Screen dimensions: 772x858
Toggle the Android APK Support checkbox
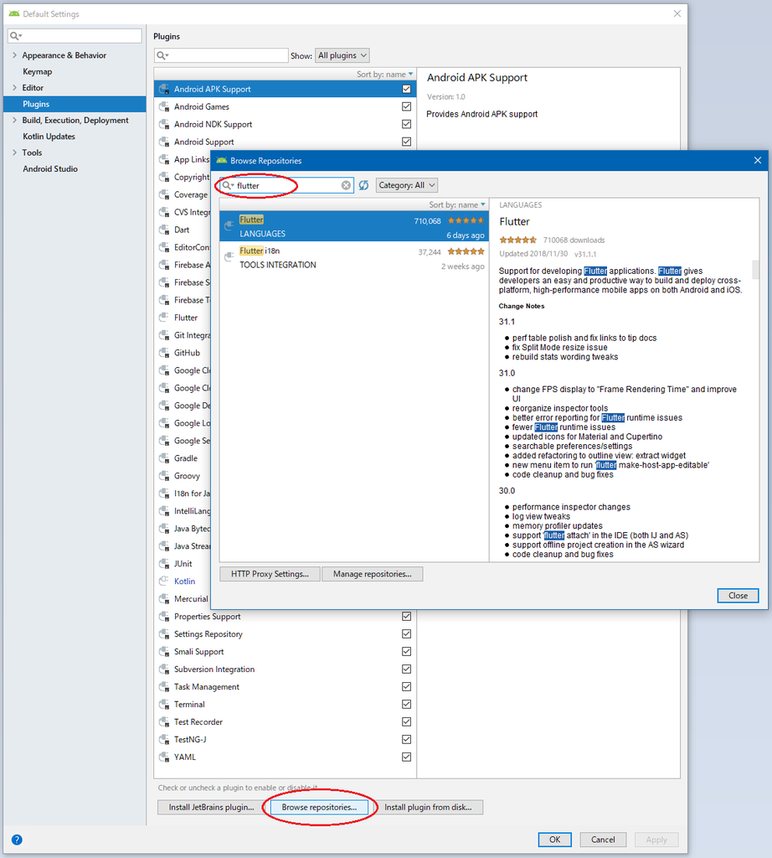(406, 89)
